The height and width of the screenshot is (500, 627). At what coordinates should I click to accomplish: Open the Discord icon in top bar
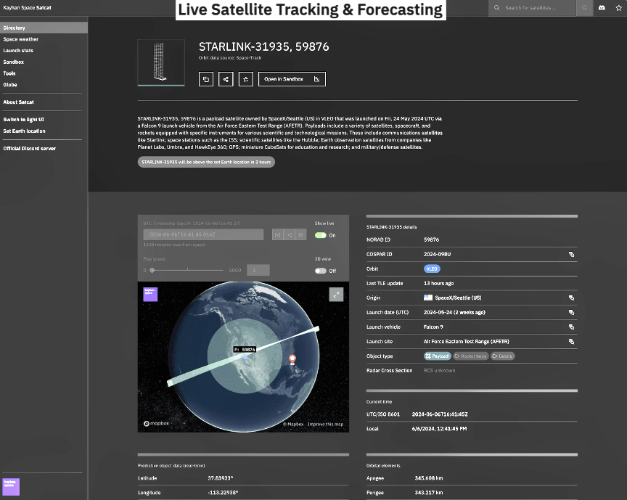coord(602,7)
